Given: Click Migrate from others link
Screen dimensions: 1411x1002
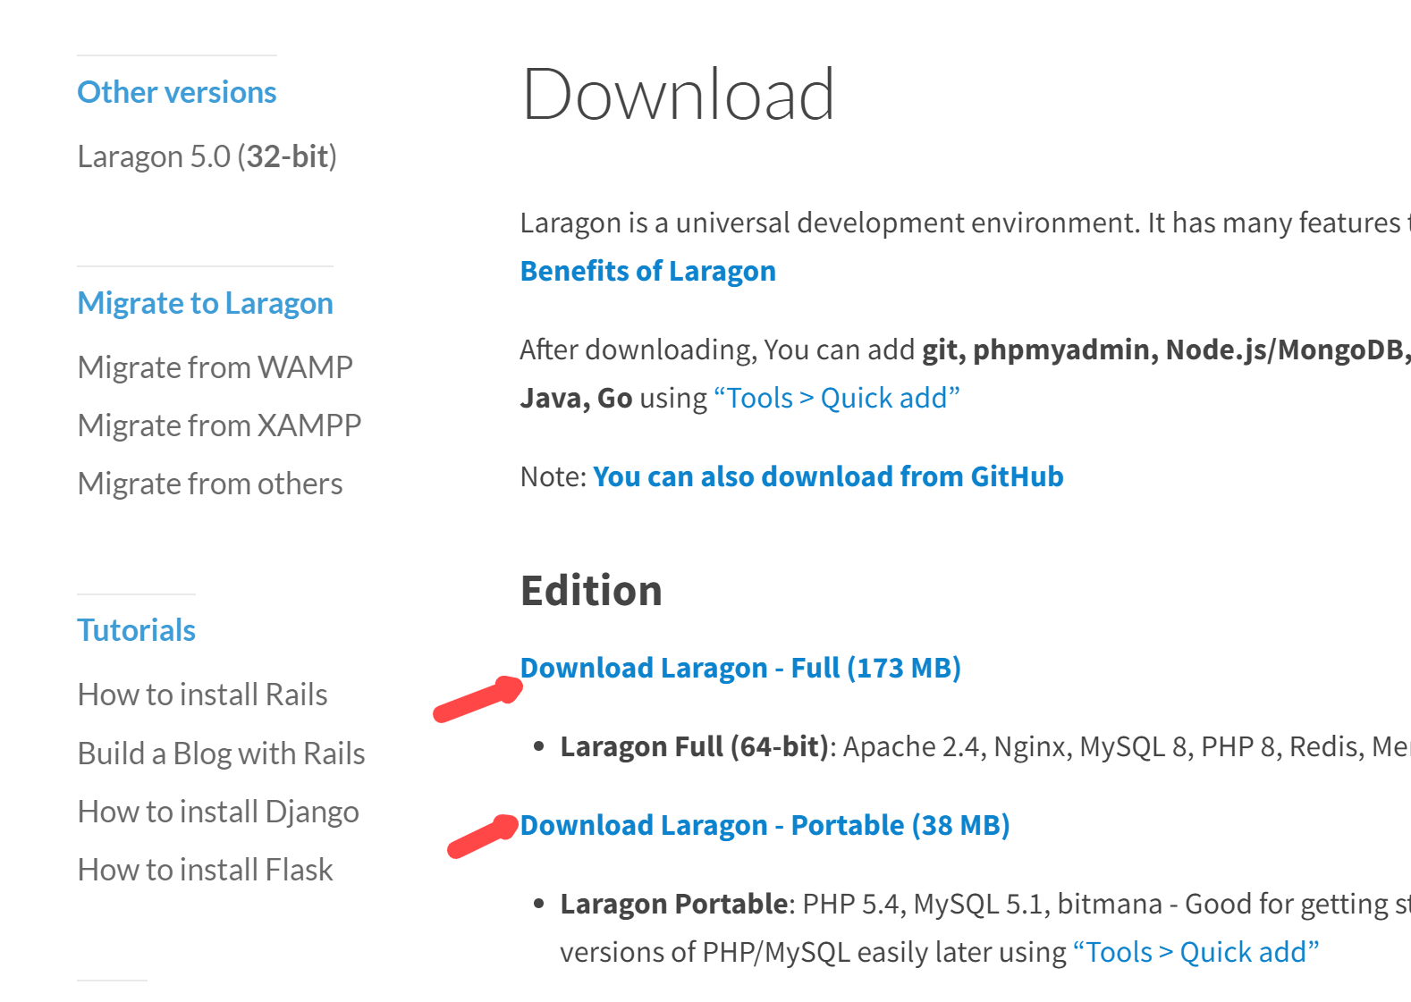Looking at the screenshot, I should click(x=209, y=484).
